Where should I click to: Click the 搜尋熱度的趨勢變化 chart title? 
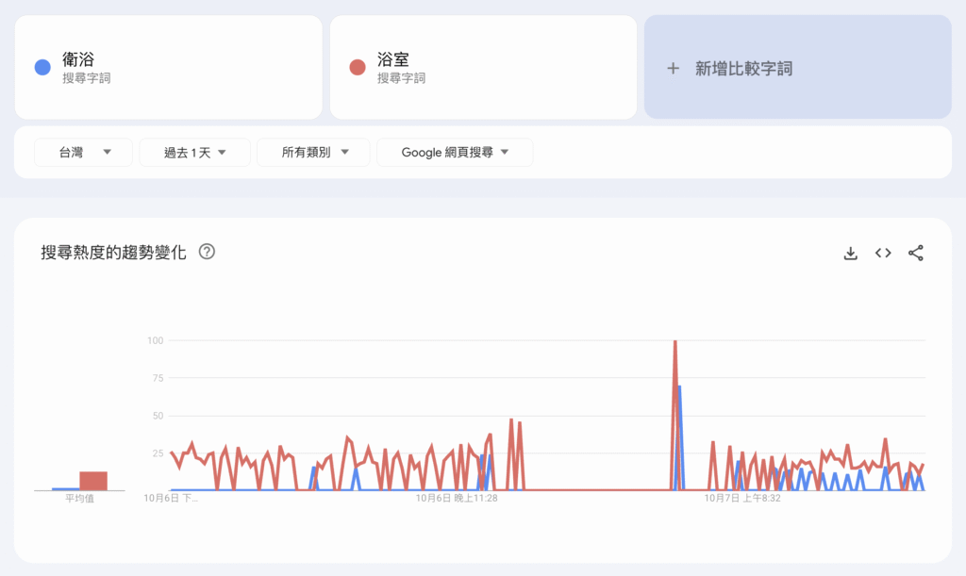coord(114,252)
